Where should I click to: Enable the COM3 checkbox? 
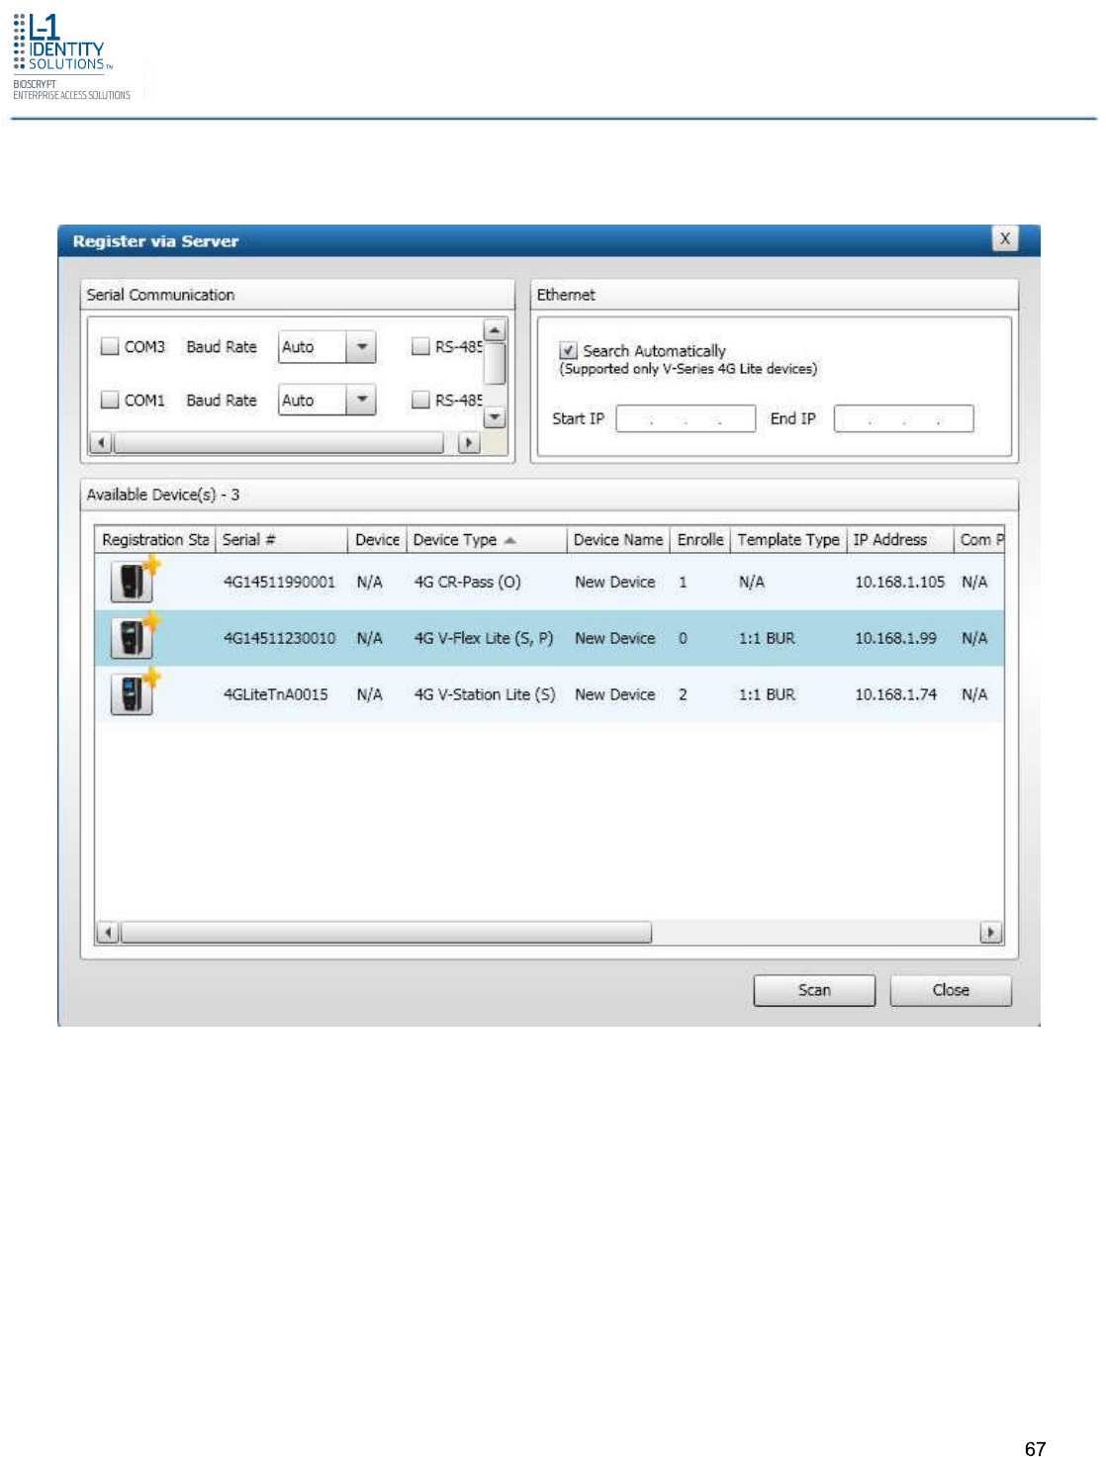111,347
